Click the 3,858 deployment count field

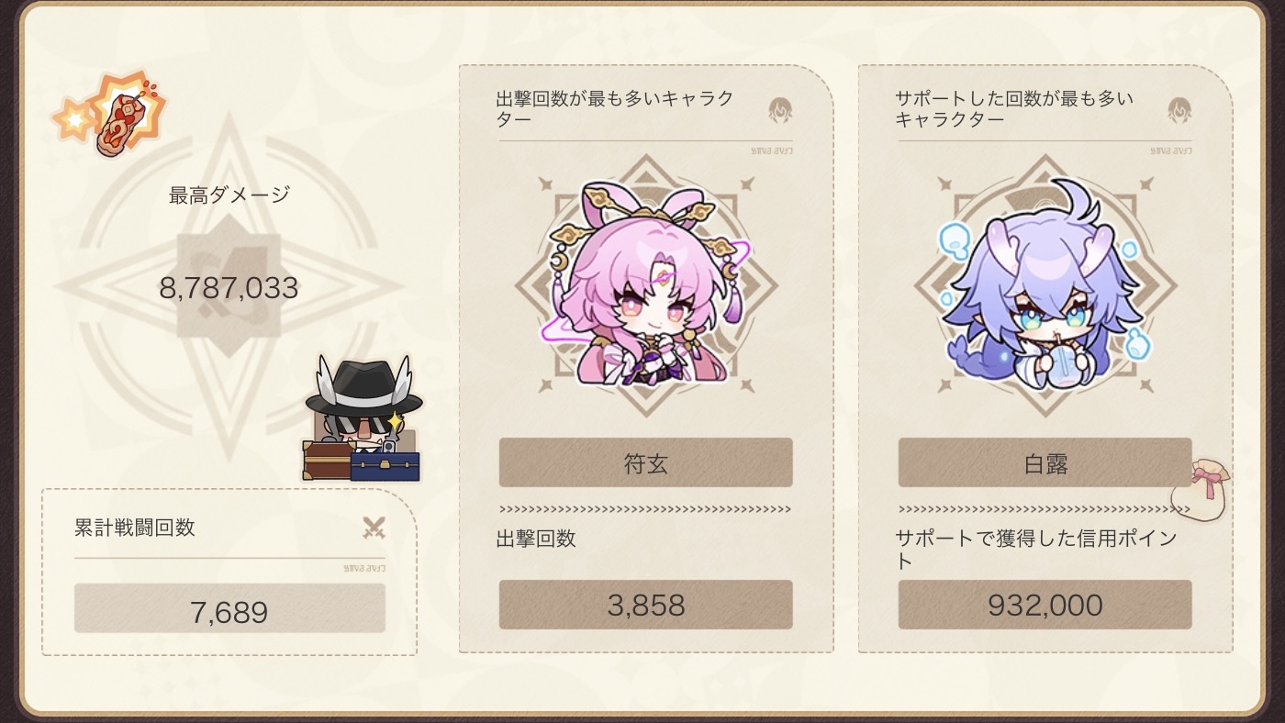point(645,605)
